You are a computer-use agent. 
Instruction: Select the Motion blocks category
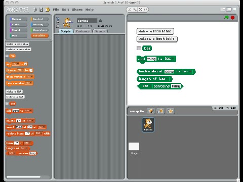[18, 19]
